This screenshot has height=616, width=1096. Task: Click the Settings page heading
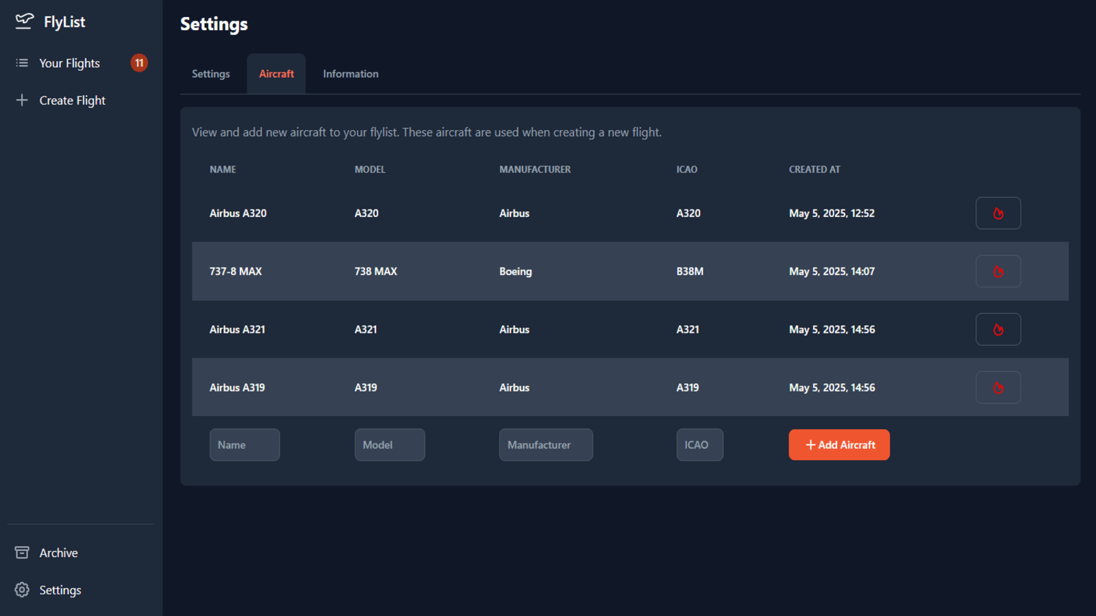click(x=214, y=25)
